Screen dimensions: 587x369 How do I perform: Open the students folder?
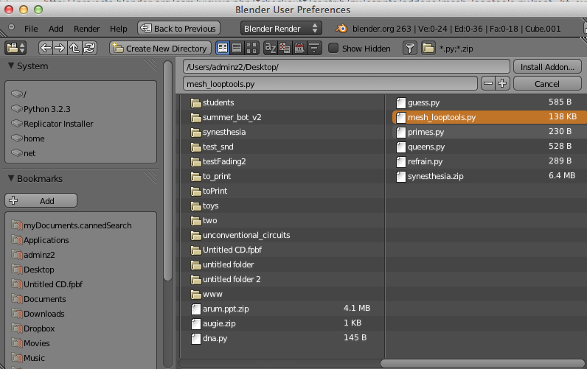pyautogui.click(x=282, y=102)
